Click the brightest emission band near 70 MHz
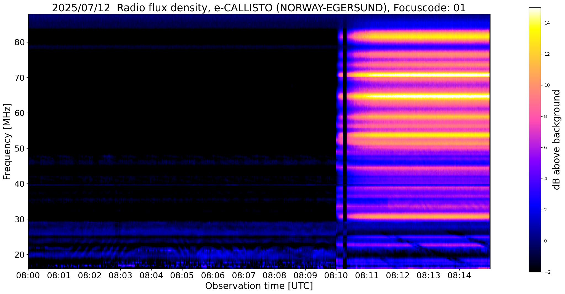This screenshot has height=294, width=565. coord(418,75)
